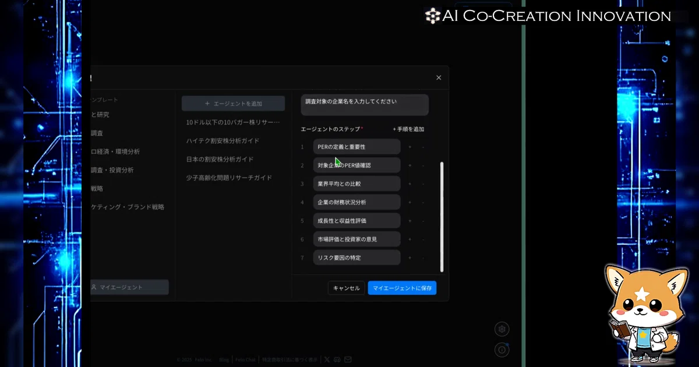Click plus icon beside 企業の財務状況分析
The image size is (699, 367).
coord(409,202)
